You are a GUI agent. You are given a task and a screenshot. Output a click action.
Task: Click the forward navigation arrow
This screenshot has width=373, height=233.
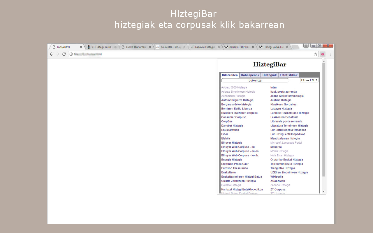point(58,54)
